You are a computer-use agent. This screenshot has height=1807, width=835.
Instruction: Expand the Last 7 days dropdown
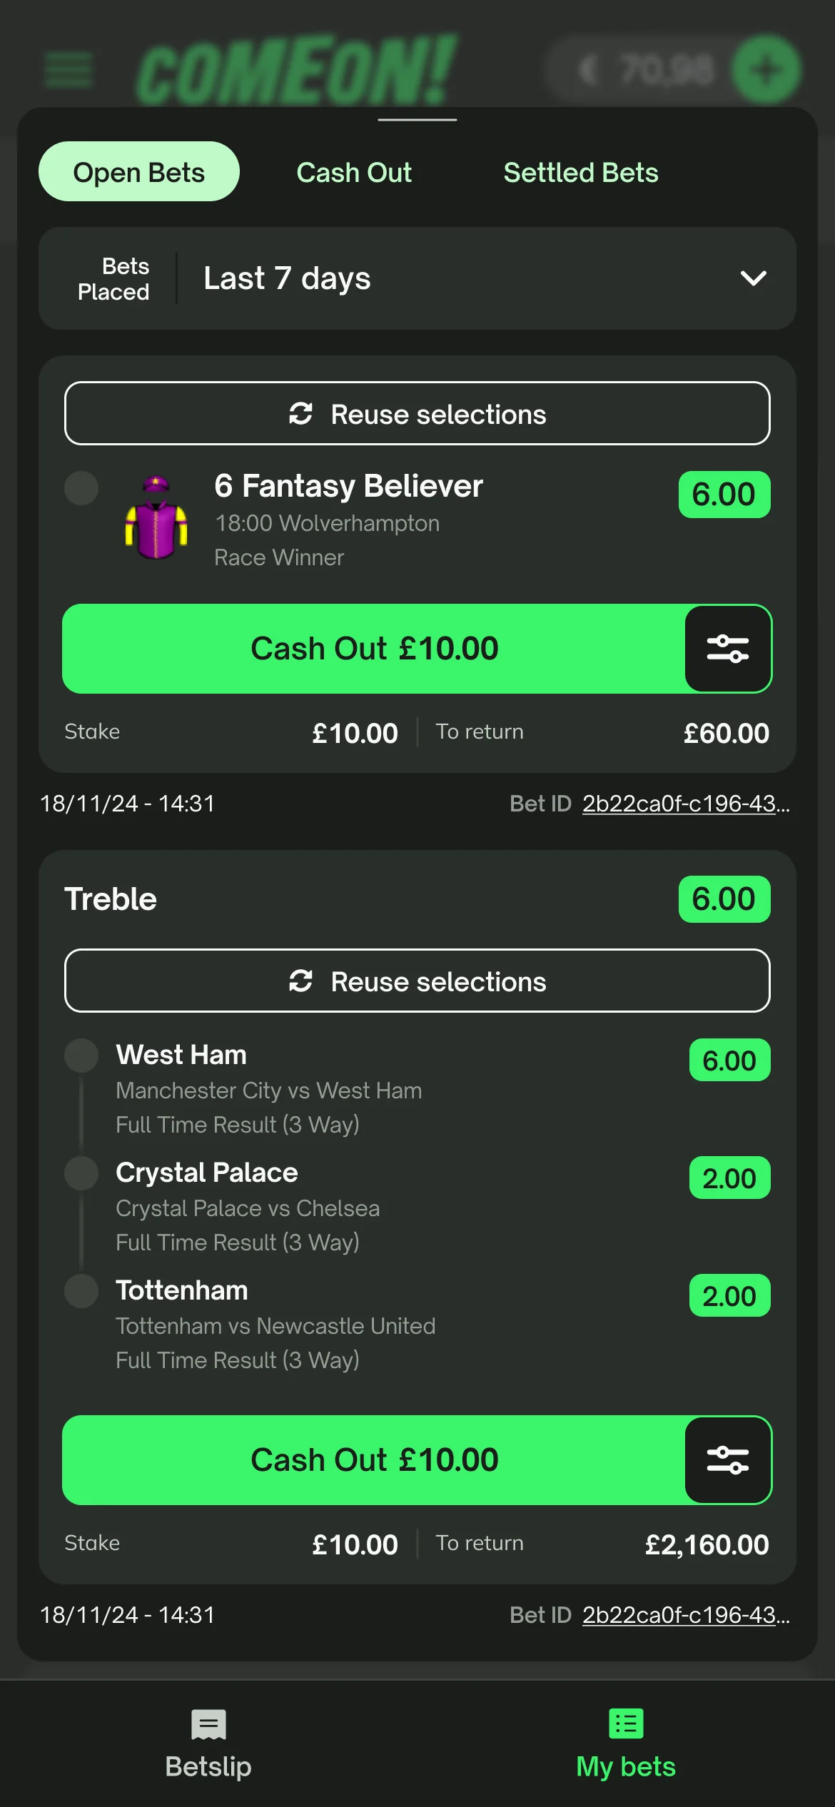tap(285, 278)
